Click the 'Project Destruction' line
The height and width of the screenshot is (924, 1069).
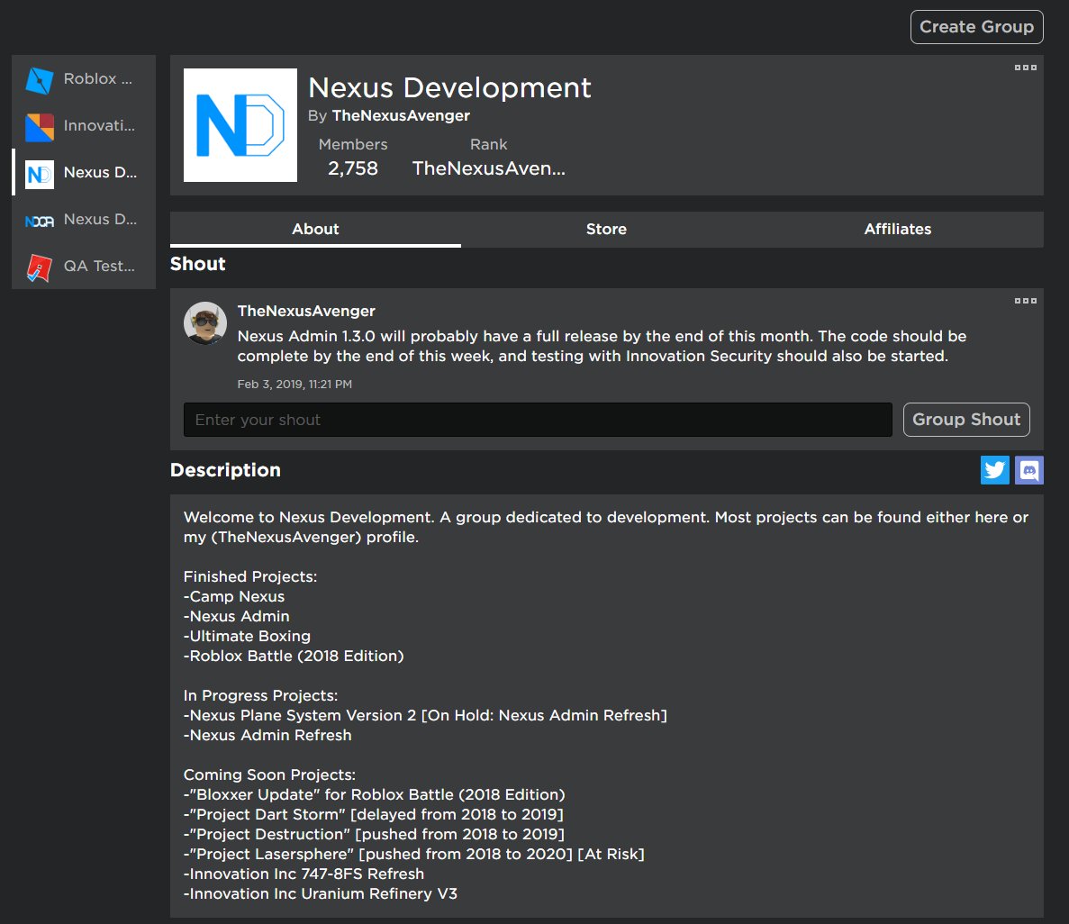click(375, 834)
